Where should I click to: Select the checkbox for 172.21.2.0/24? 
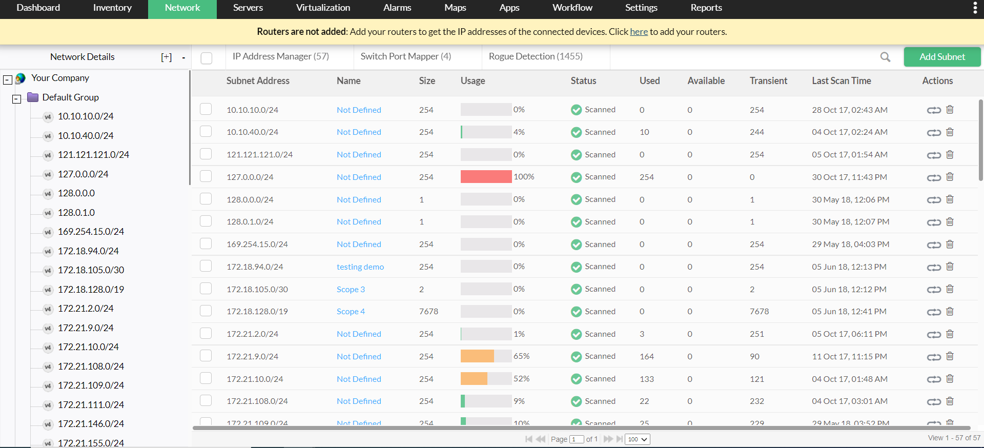pos(206,334)
